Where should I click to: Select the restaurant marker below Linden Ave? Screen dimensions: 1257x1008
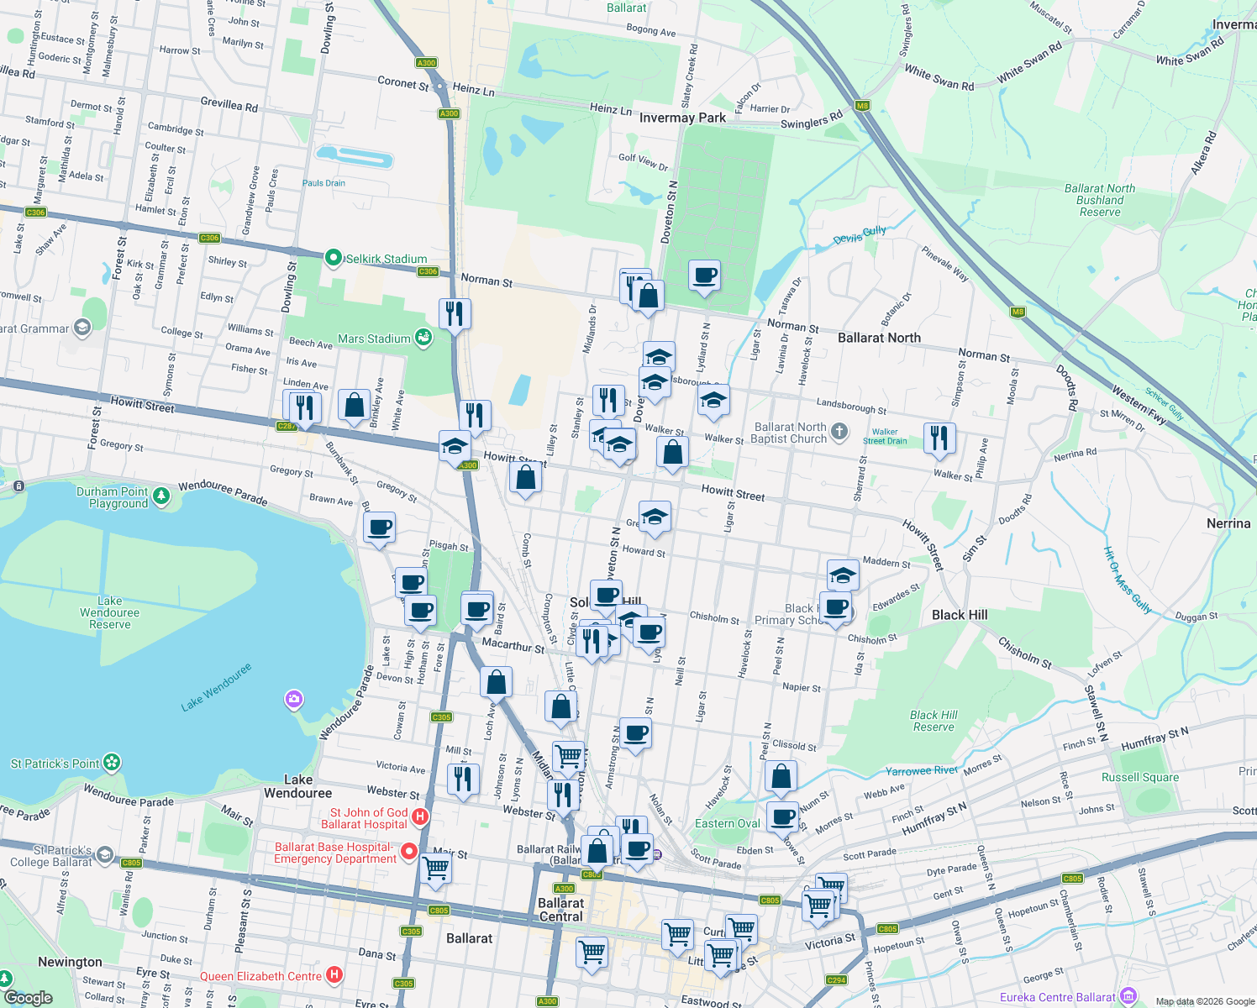(305, 409)
